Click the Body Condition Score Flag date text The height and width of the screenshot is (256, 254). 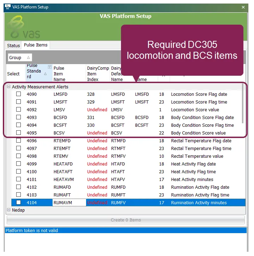(202, 117)
